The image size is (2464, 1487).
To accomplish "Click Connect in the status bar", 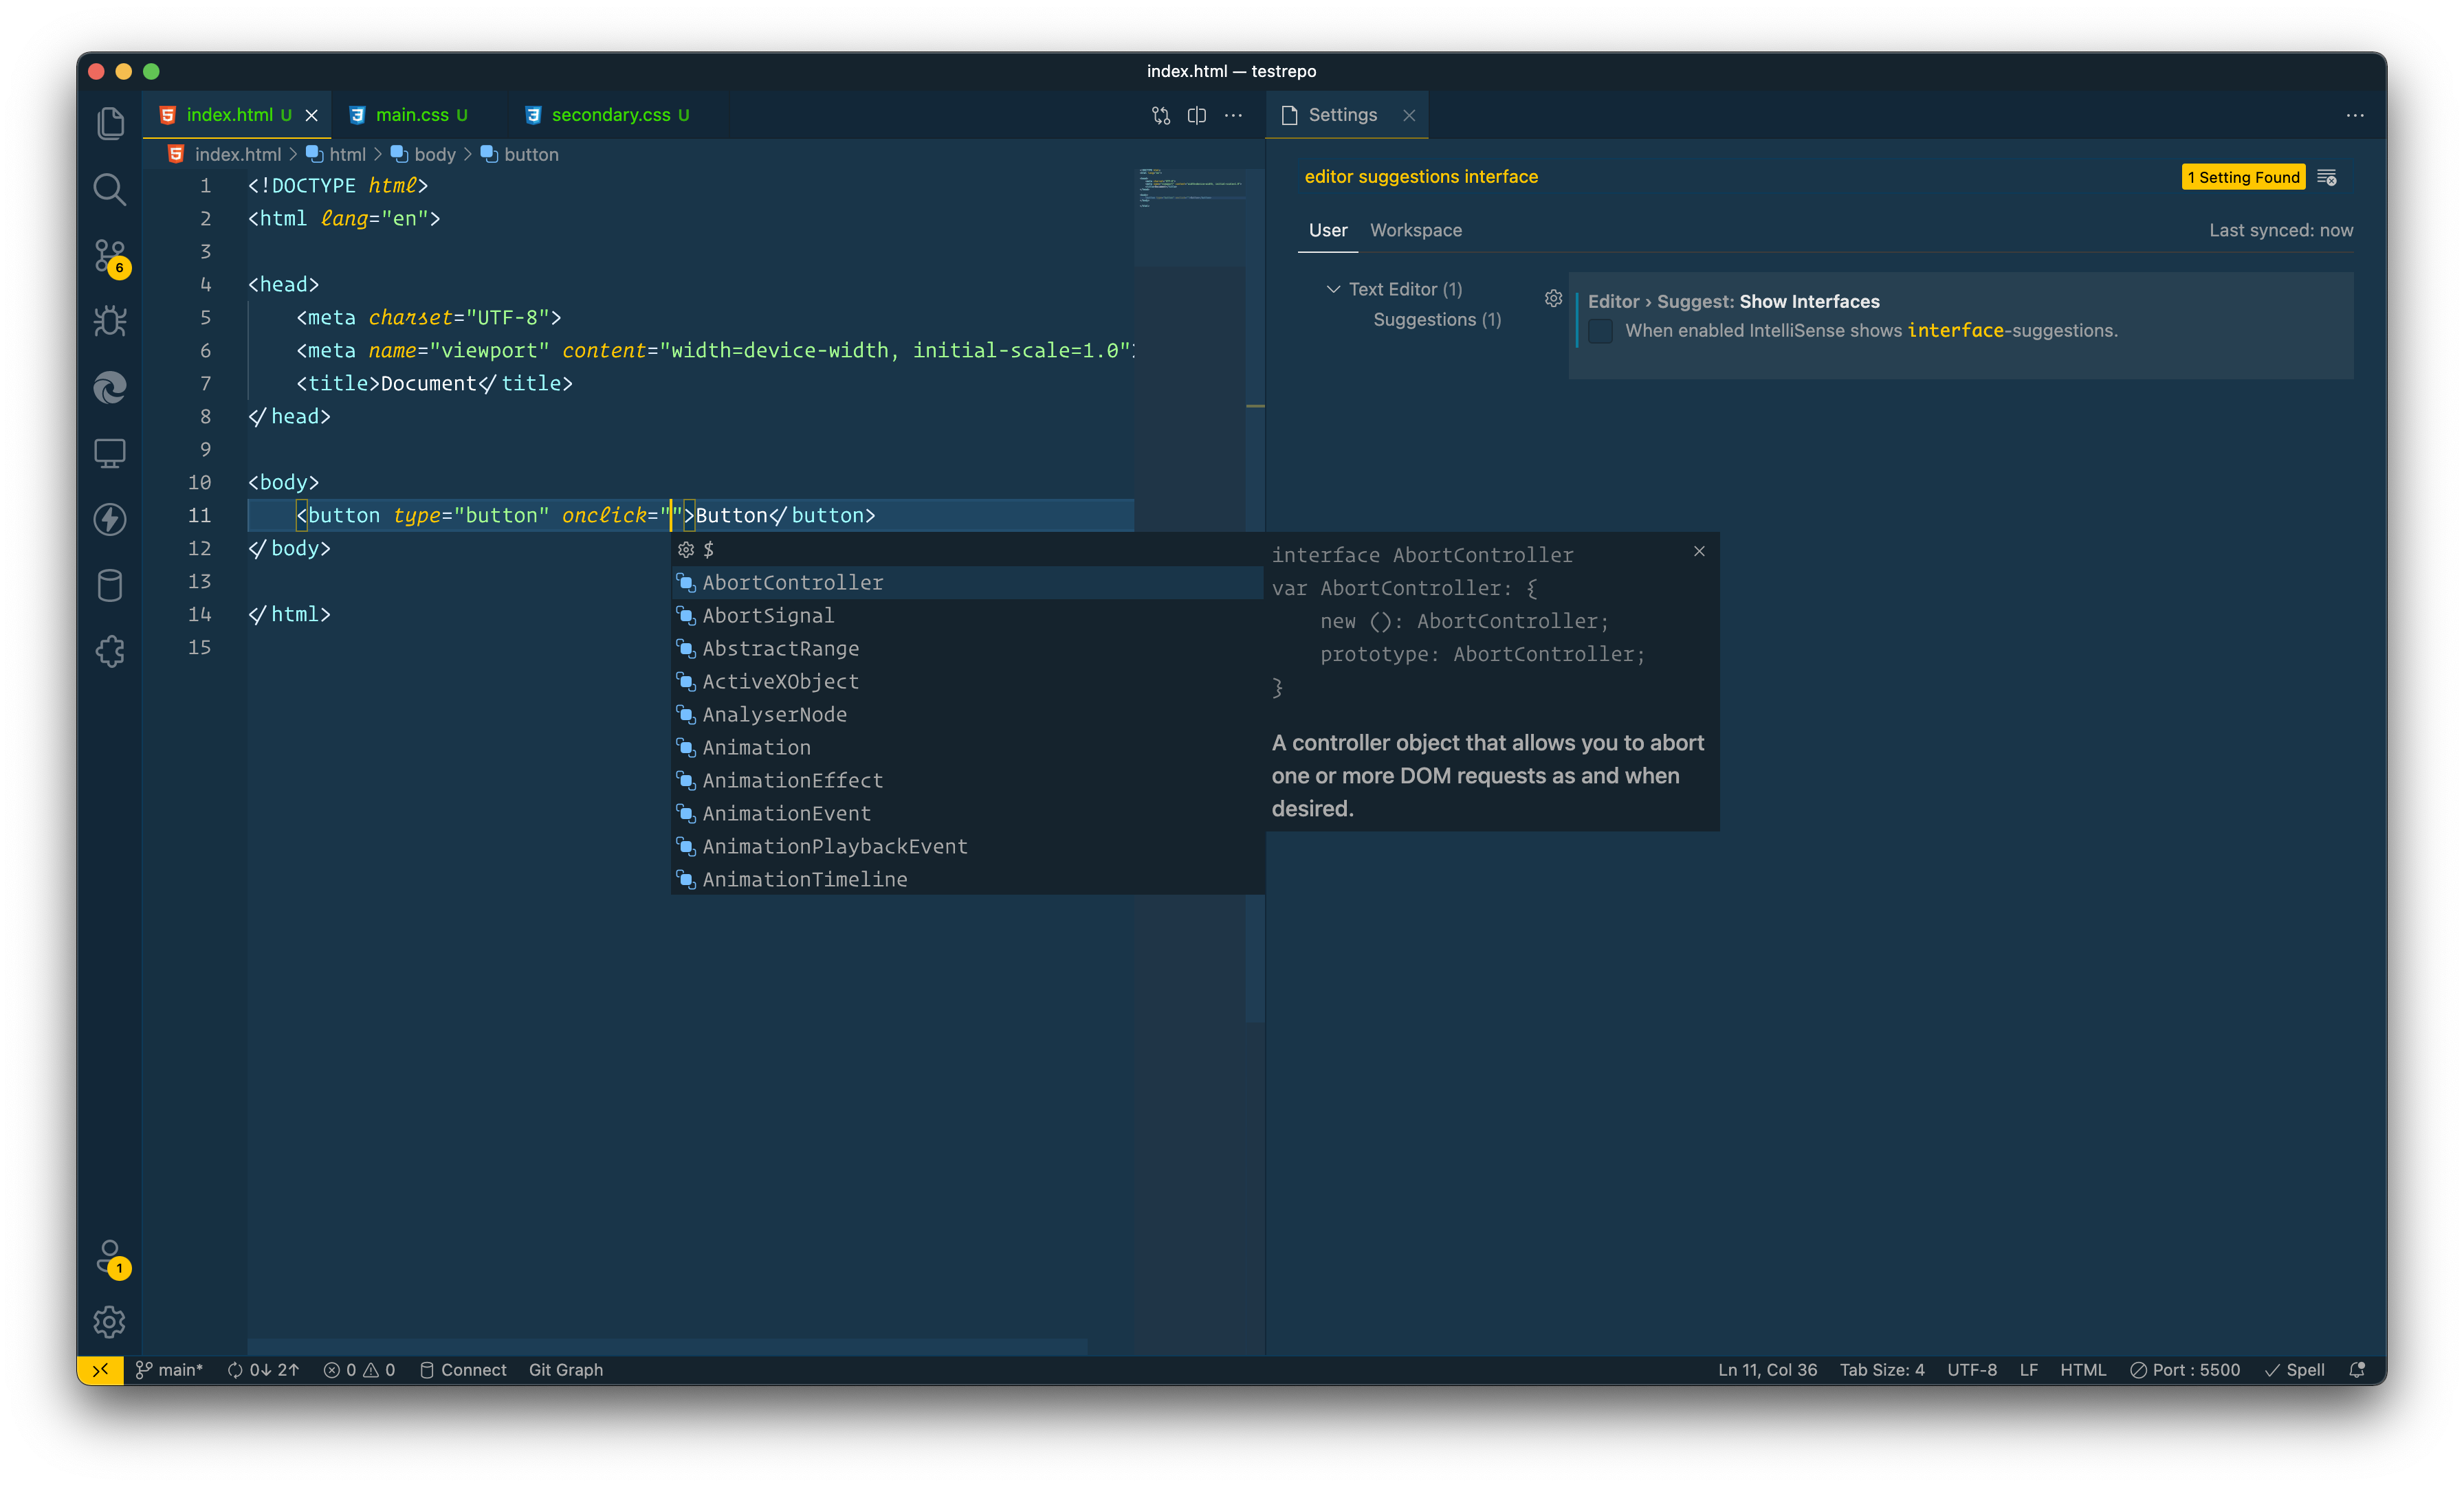I will tap(464, 1369).
